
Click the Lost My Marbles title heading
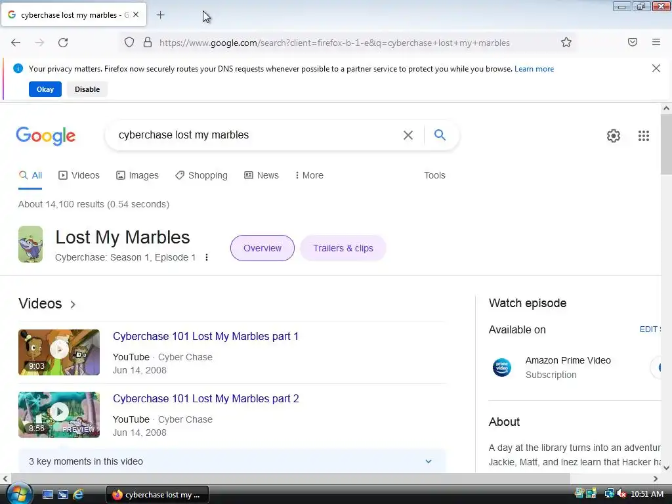(123, 238)
